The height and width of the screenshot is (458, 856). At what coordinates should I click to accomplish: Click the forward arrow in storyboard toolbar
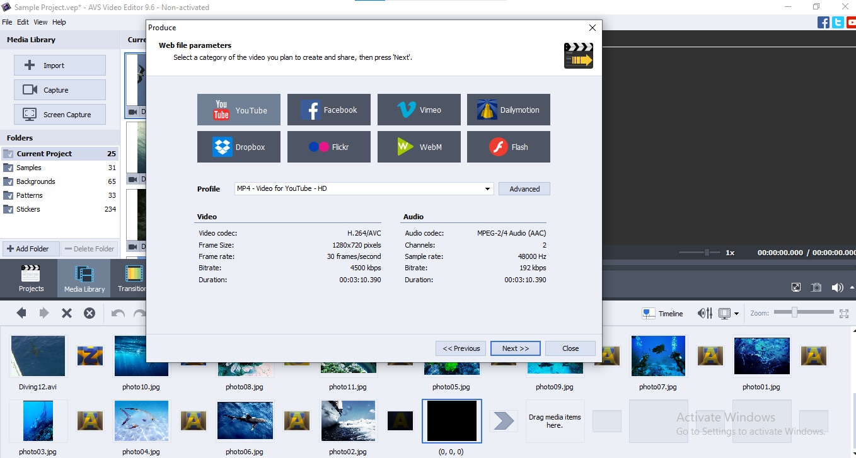[44, 313]
